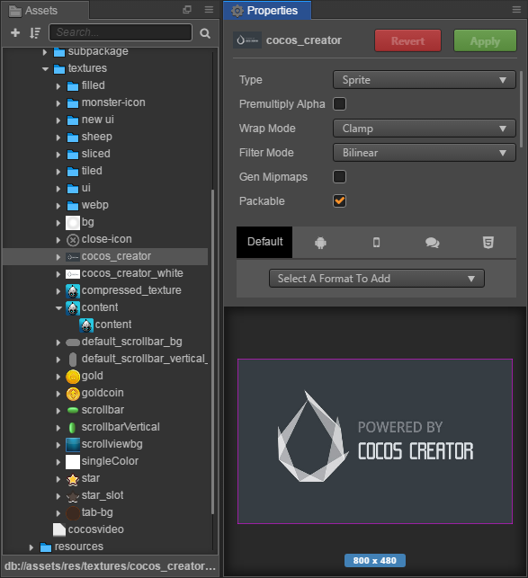Select the Properties panel tab
Viewport: 528px width, 578px height.
[x=267, y=10]
